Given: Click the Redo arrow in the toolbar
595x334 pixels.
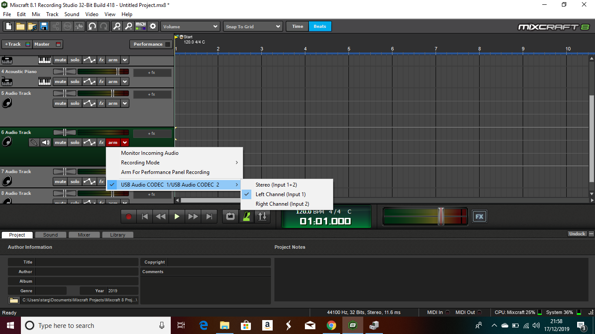Looking at the screenshot, I should (x=104, y=27).
